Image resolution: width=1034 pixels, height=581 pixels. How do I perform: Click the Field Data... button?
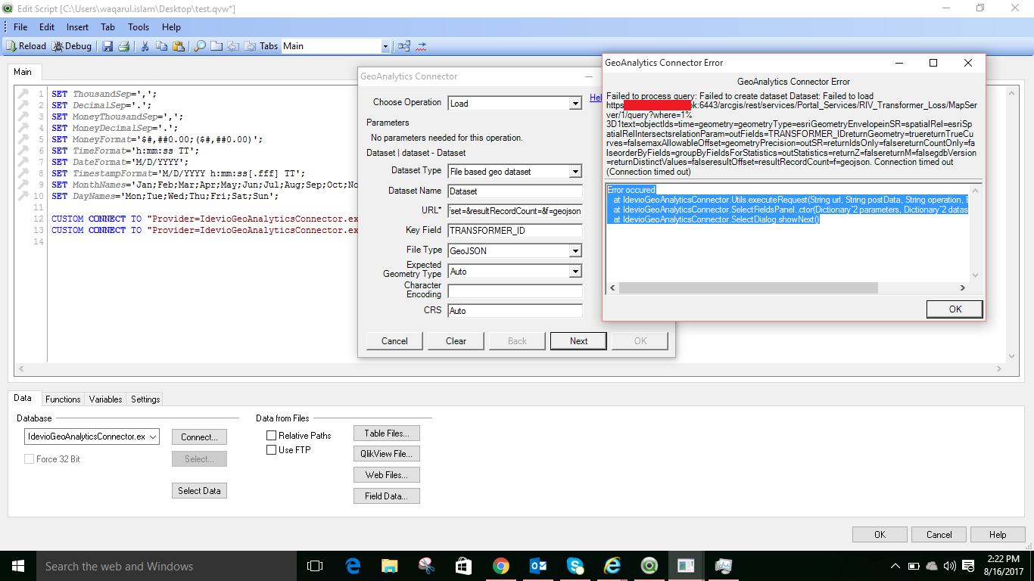coord(386,496)
